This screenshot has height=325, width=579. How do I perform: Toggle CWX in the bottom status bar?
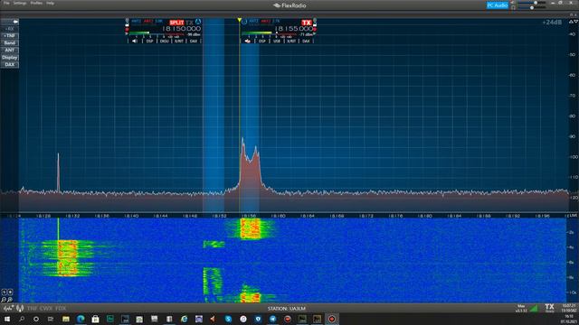pos(46,308)
